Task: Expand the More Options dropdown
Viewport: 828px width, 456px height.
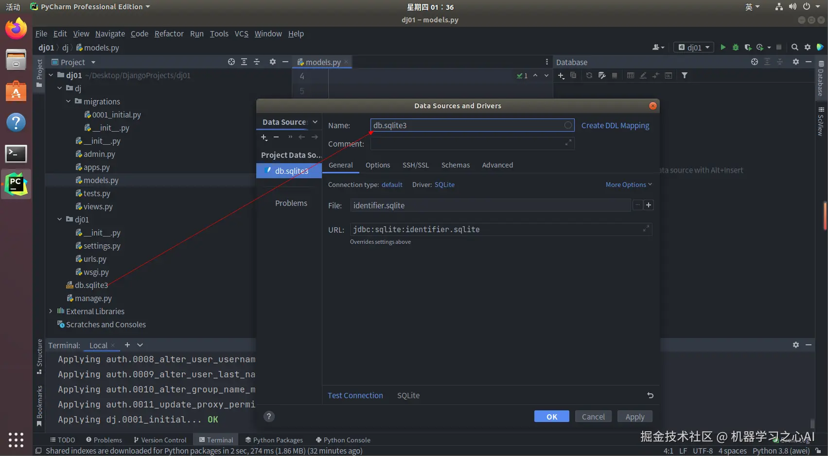Action: point(628,185)
